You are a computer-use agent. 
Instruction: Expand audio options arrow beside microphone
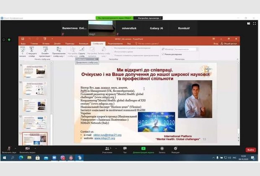(16, 148)
